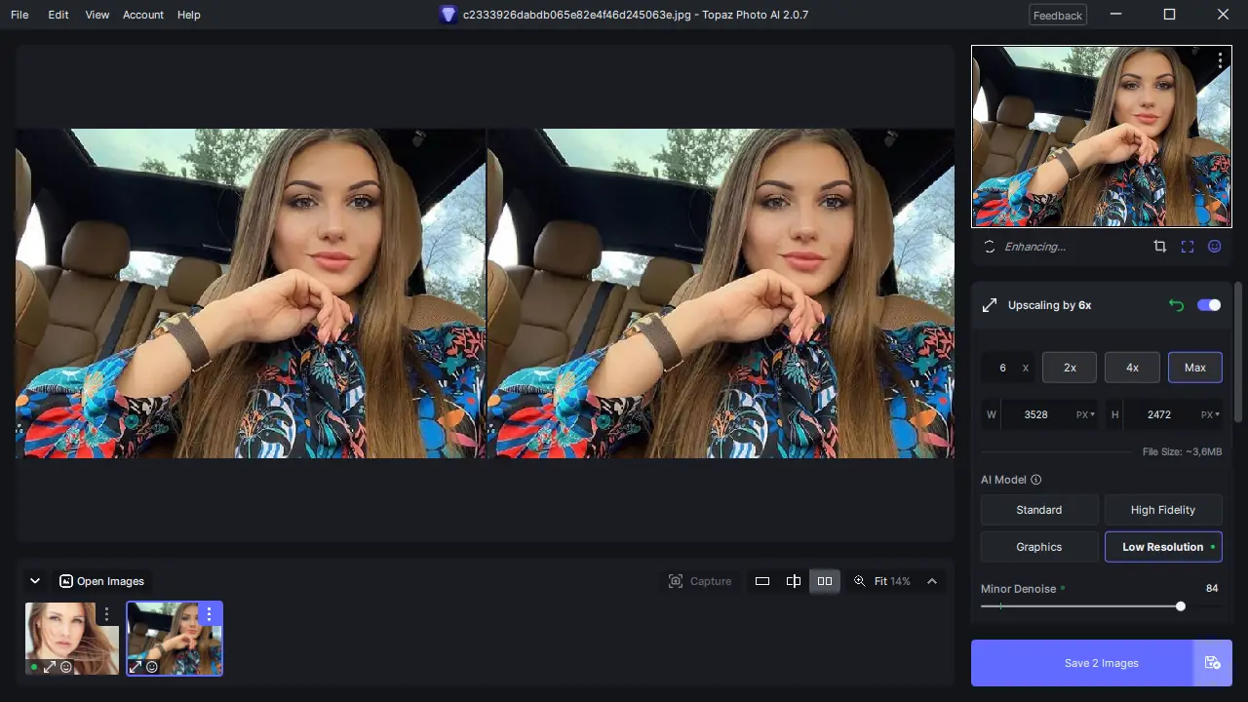
Task: Click the zoom magnifier icon beside Fit 14%
Action: 859,581
